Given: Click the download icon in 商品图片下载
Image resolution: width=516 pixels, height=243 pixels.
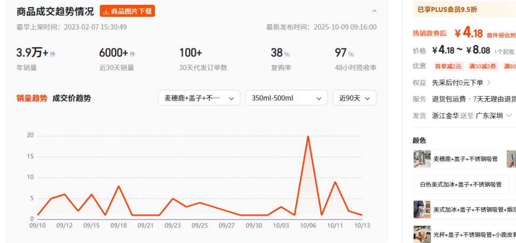Looking at the screenshot, I should [106, 11].
